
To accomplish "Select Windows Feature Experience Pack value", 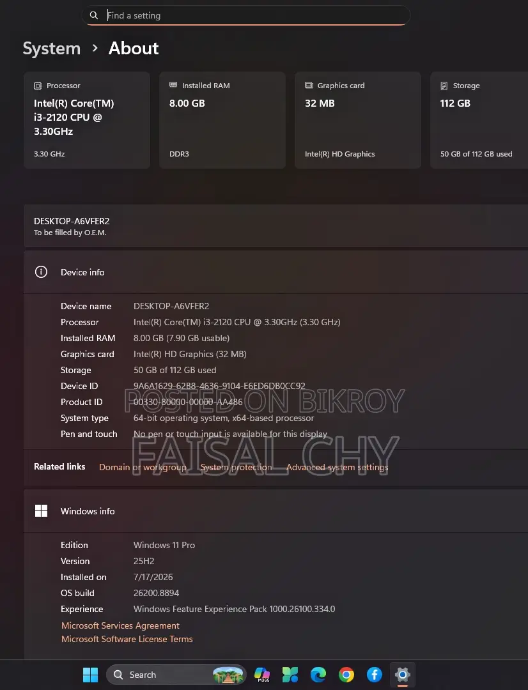I will [x=234, y=609].
